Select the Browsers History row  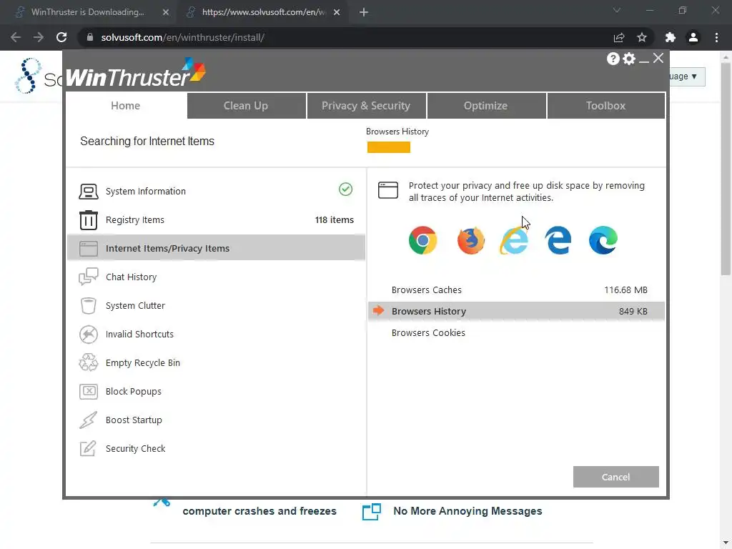point(516,311)
